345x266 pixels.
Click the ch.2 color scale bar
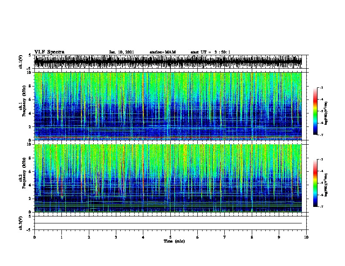pyautogui.click(x=315, y=183)
